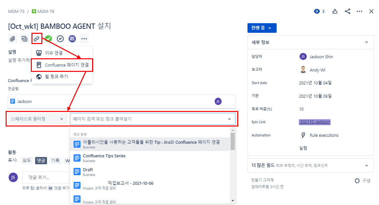The width and height of the screenshot is (379, 205).
Task: Click the document icon beside Draft
Action: [77, 172]
